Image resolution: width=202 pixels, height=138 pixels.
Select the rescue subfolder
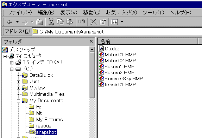pyautogui.click(x=44, y=126)
